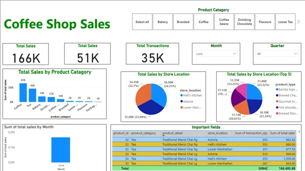Click the 54.45K orange pie slice
The width and height of the screenshot is (305, 171).
coord(143,95)
